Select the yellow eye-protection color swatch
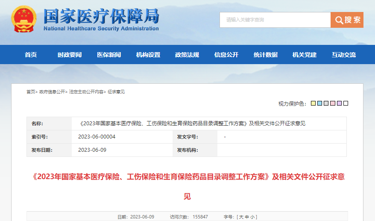Screen dimensions: 375x221 (313, 103)
